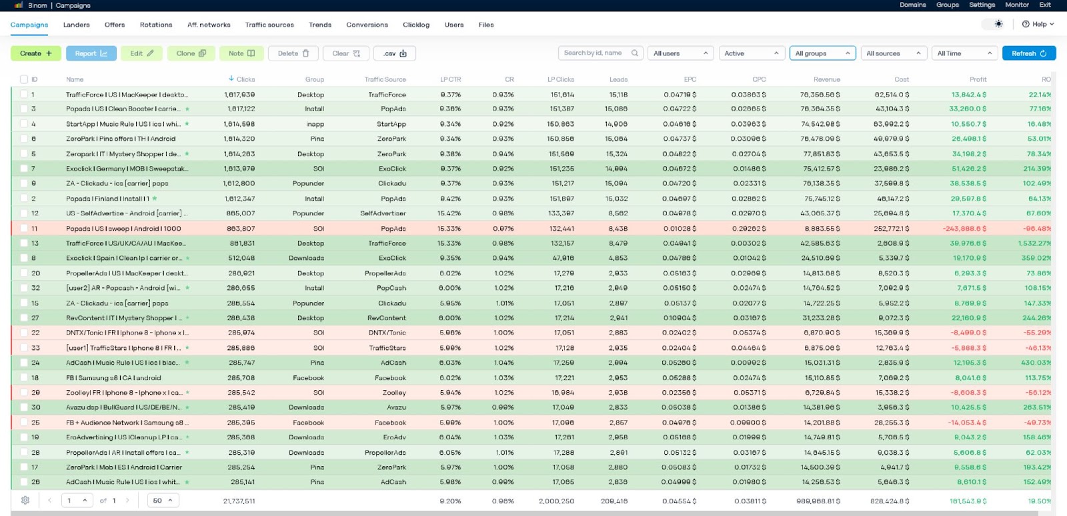Open the Traffic sources tab

tap(269, 25)
